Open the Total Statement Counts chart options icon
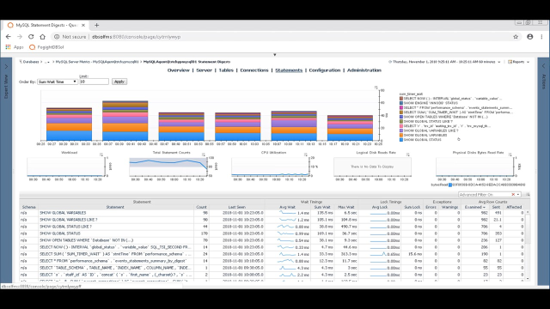550x309 pixels. coord(204,154)
